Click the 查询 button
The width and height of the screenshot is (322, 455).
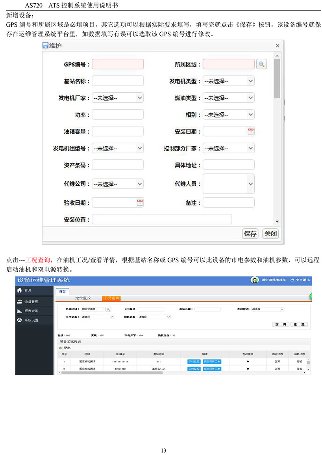280,324
